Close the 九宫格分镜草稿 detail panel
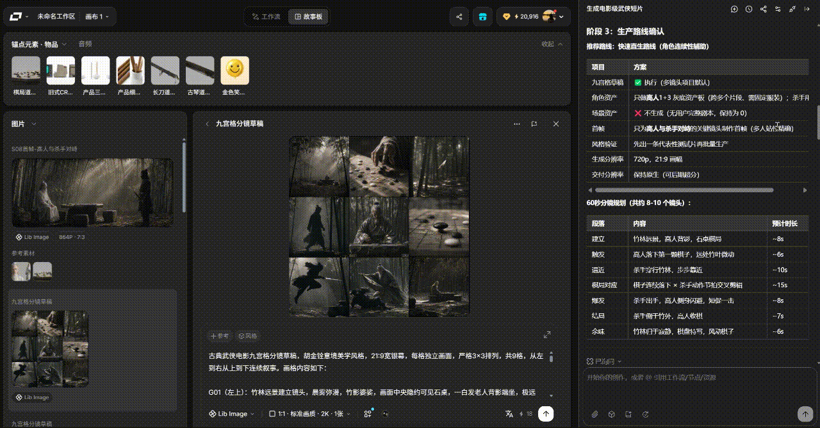820x428 pixels. pyautogui.click(x=556, y=124)
